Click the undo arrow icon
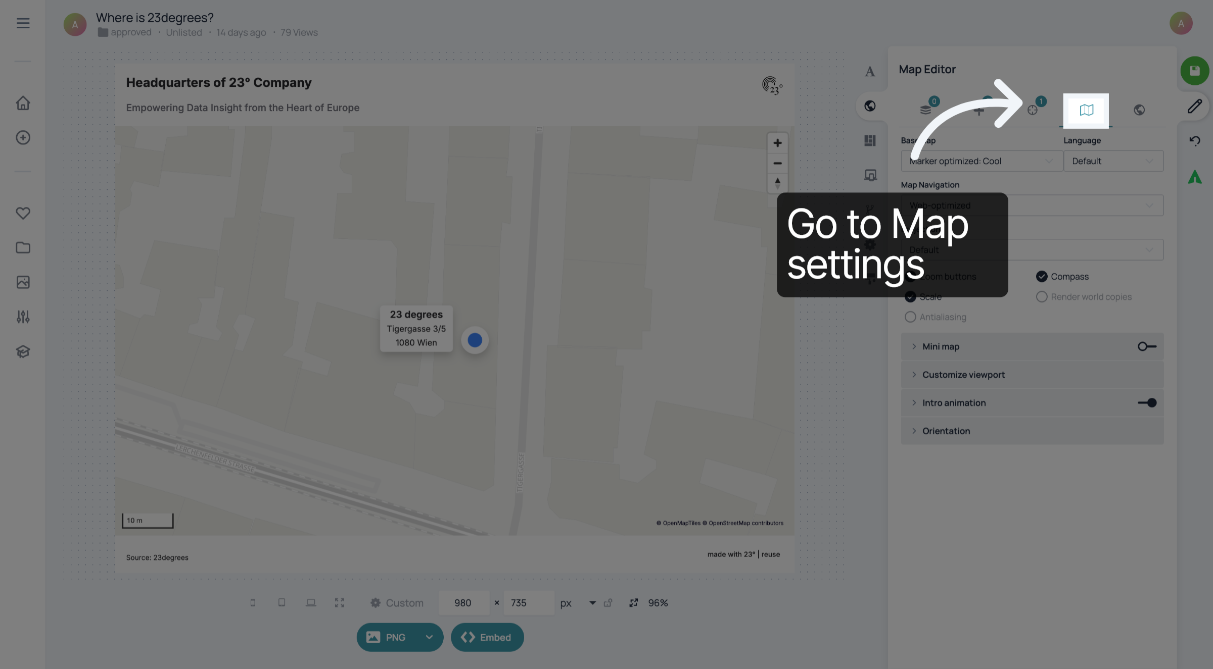The image size is (1213, 669). click(x=1194, y=140)
